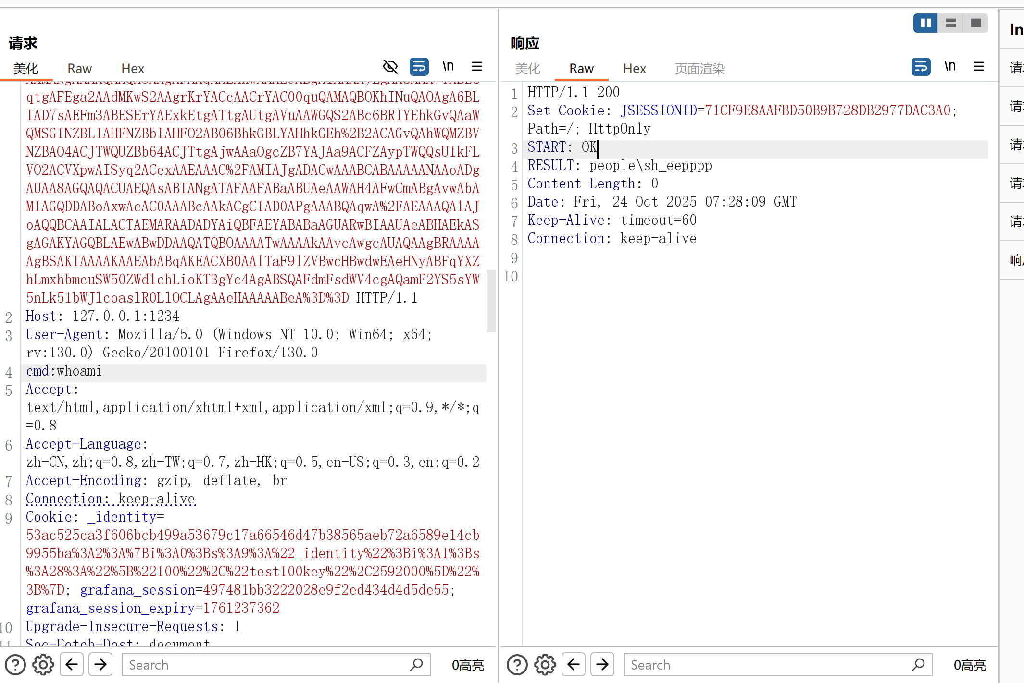
Task: Open request panel hamburger menu
Action: (x=477, y=67)
